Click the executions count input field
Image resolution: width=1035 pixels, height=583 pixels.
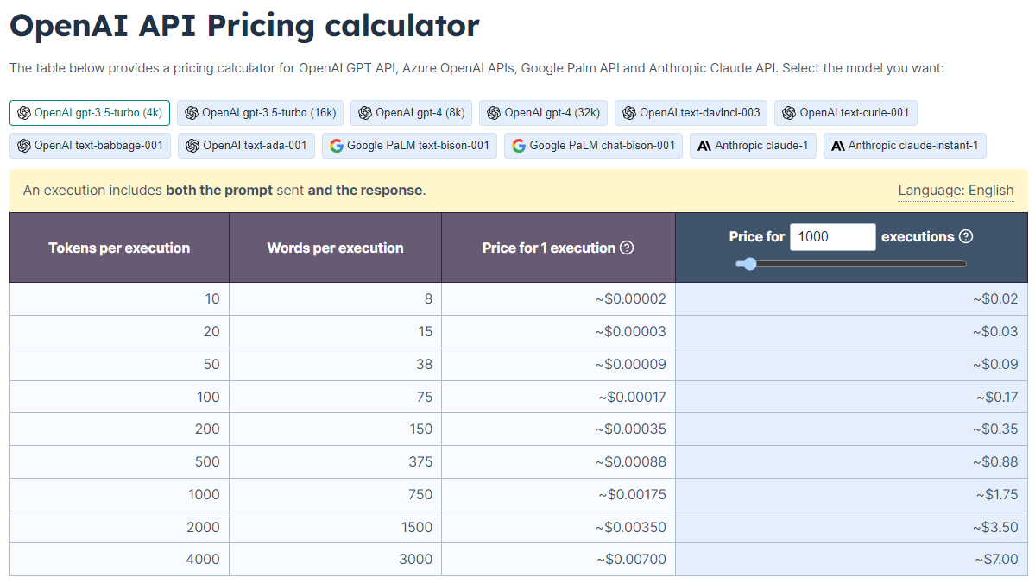coord(832,237)
